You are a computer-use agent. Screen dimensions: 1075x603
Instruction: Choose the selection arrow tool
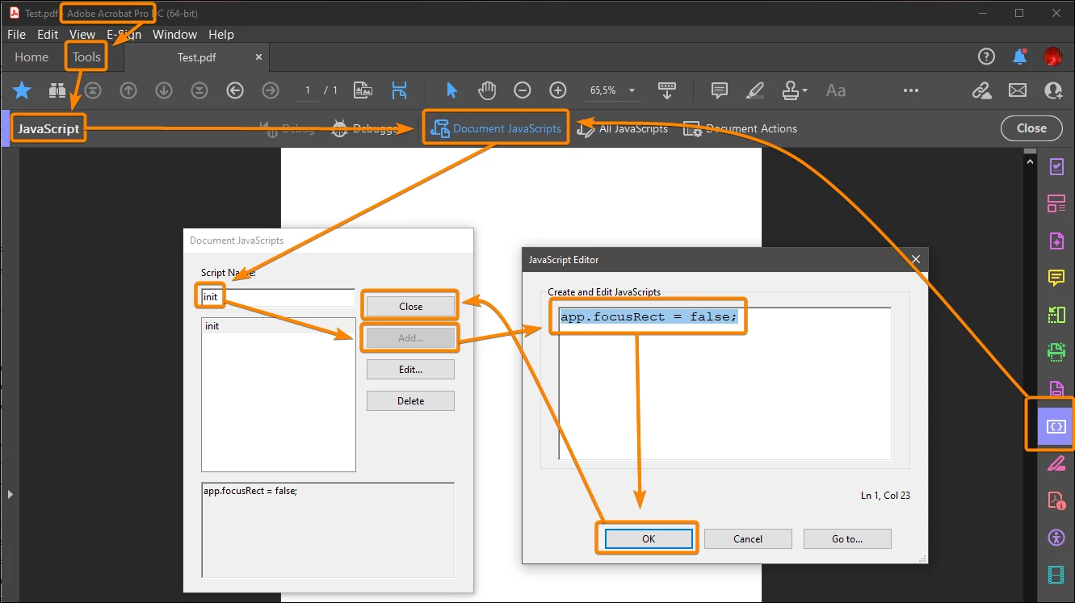[x=452, y=90]
